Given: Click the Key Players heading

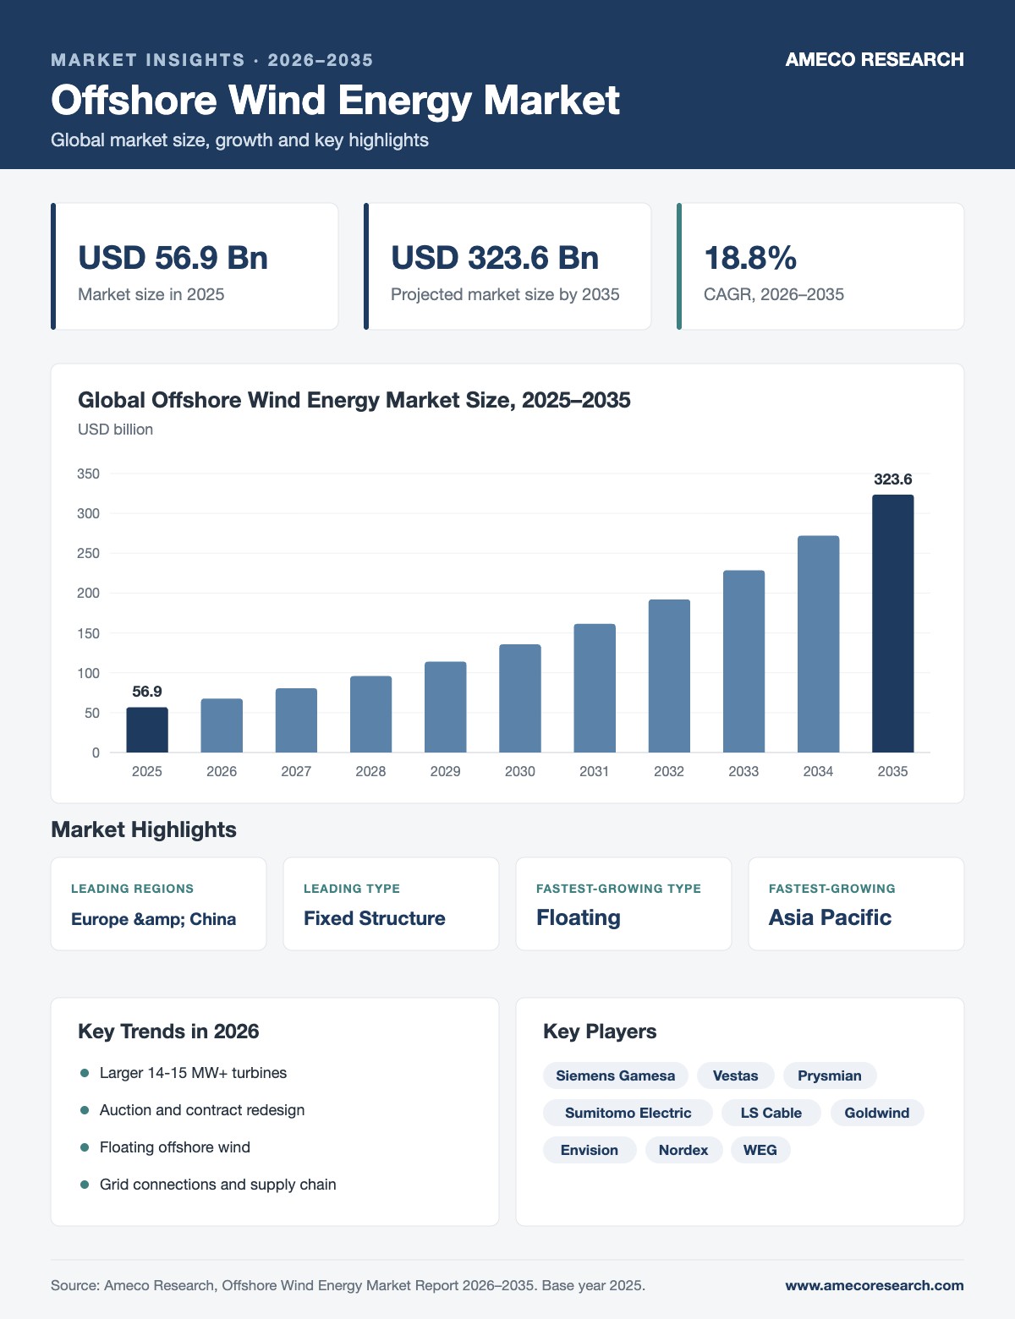Looking at the screenshot, I should [600, 1032].
